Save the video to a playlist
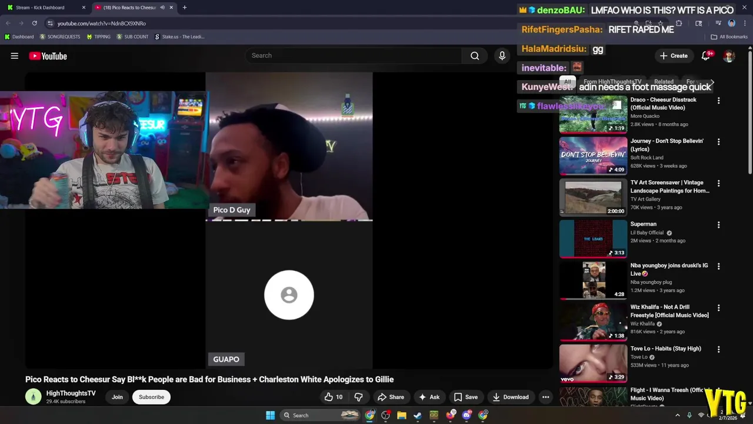753x424 pixels. tap(465, 397)
